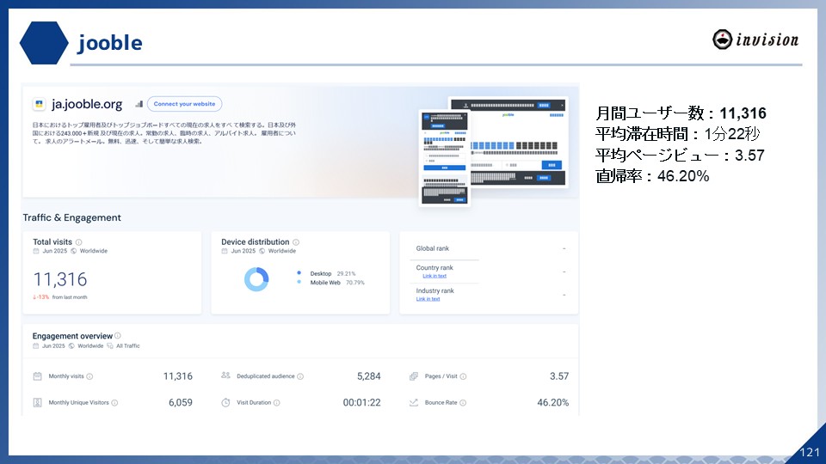Click the Pages / Visit value 3.57
826x464 pixels.
(559, 376)
